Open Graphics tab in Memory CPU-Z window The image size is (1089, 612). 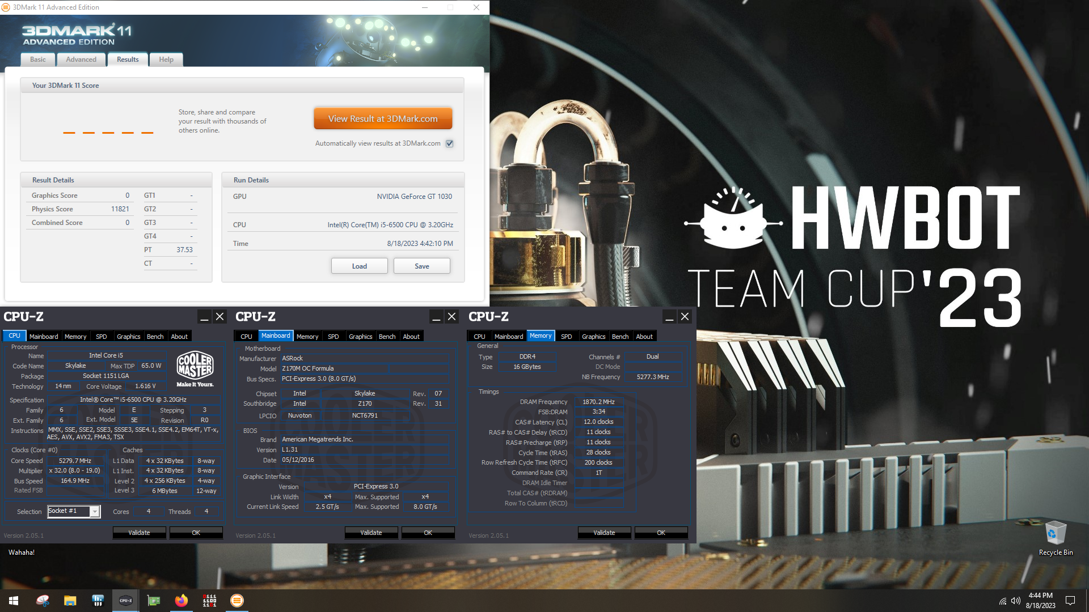594,337
